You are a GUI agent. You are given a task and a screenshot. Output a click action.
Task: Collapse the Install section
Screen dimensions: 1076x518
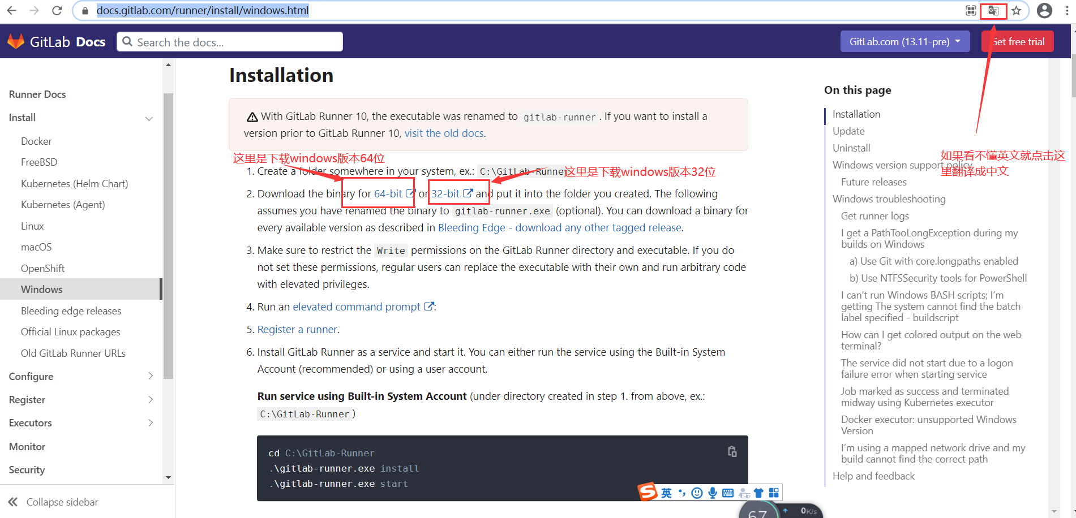[x=149, y=118]
